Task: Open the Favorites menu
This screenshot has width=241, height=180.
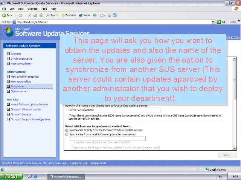Action: 32,9
